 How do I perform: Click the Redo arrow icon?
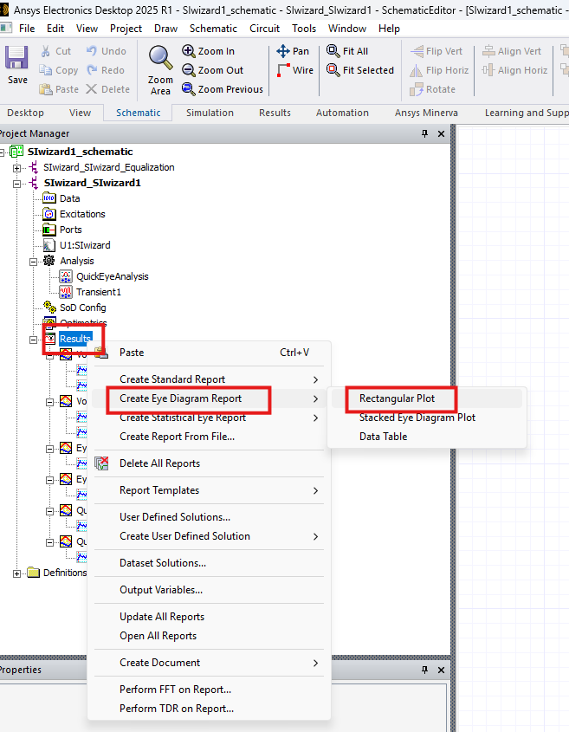tap(92, 70)
